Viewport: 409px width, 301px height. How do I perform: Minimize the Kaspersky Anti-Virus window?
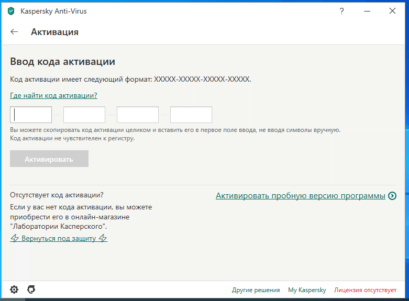(x=367, y=11)
